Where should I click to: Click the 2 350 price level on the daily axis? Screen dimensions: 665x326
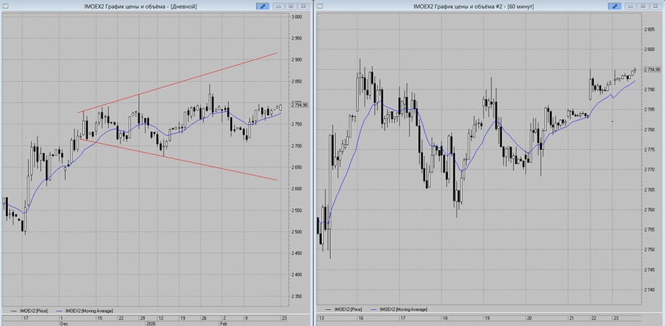[x=296, y=296]
